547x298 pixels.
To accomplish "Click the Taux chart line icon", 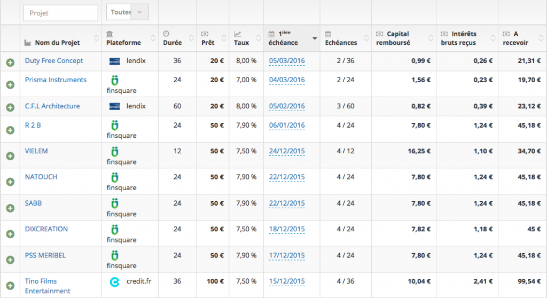I will [x=237, y=34].
